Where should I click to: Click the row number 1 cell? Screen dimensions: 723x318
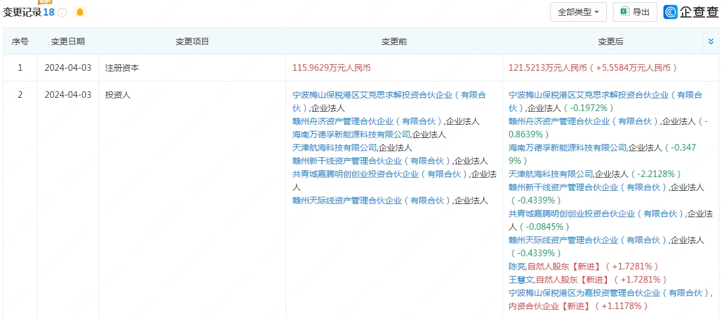20,68
